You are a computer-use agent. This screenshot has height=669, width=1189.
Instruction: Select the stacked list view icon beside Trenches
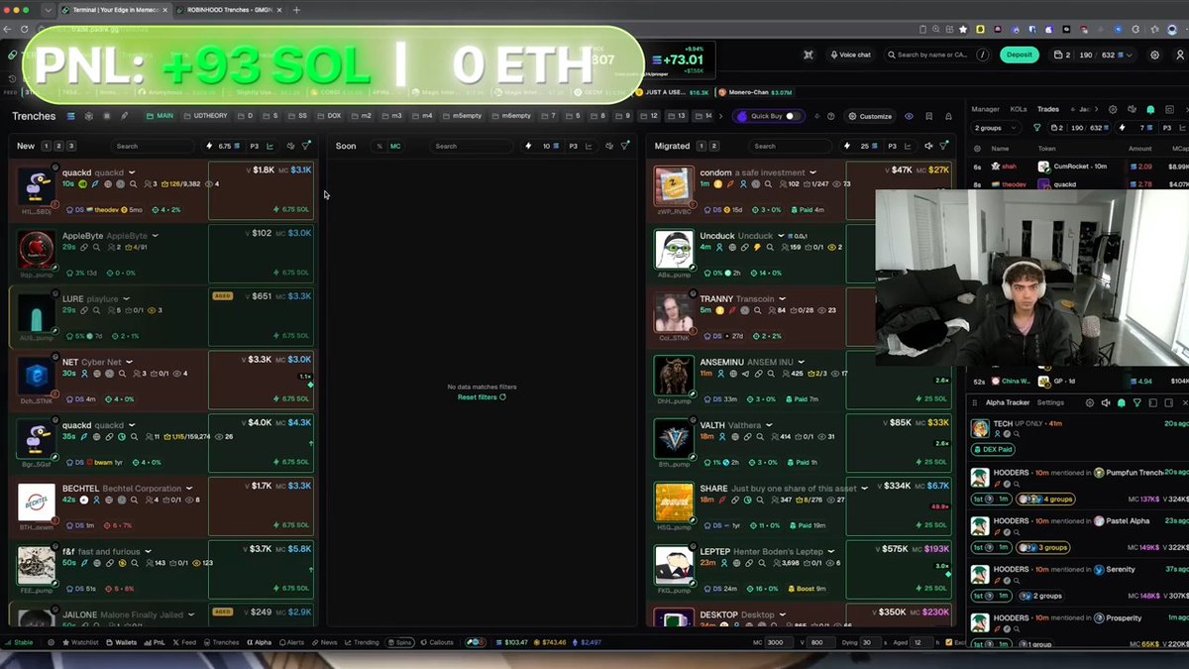click(x=70, y=116)
